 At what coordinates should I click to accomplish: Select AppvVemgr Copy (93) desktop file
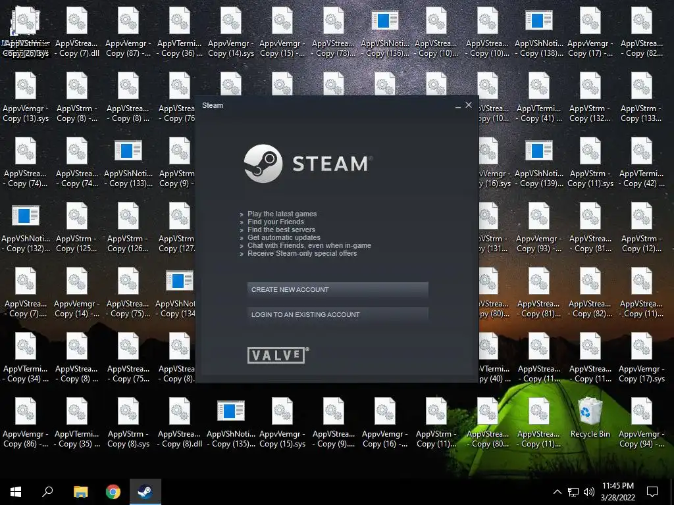(x=539, y=228)
